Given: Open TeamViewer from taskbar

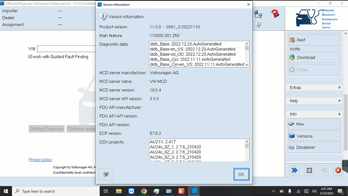Looking at the screenshot, I should [x=131, y=191].
